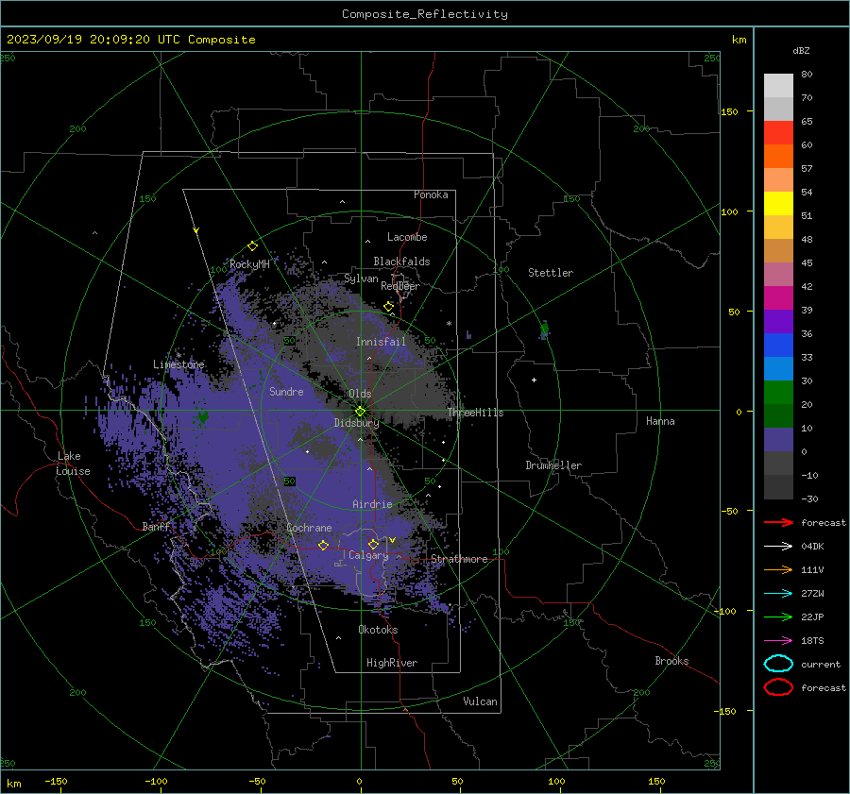Click the 'Lake Louise' map label
Screen dimensions: 850x794
pyautogui.click(x=74, y=464)
